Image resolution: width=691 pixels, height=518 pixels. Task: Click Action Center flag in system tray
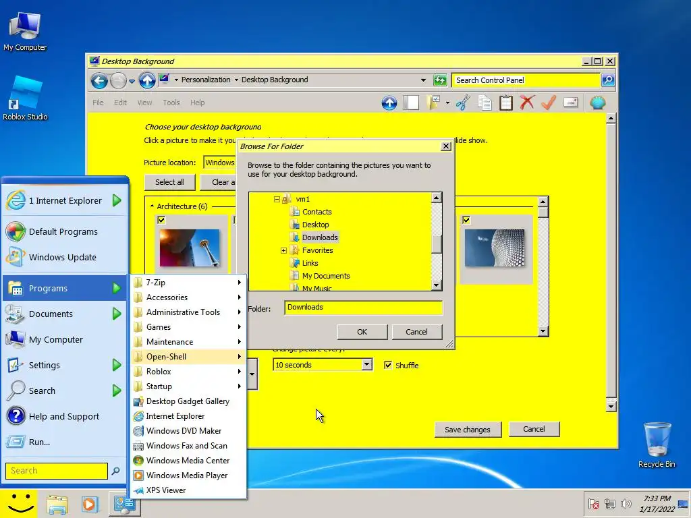click(593, 504)
